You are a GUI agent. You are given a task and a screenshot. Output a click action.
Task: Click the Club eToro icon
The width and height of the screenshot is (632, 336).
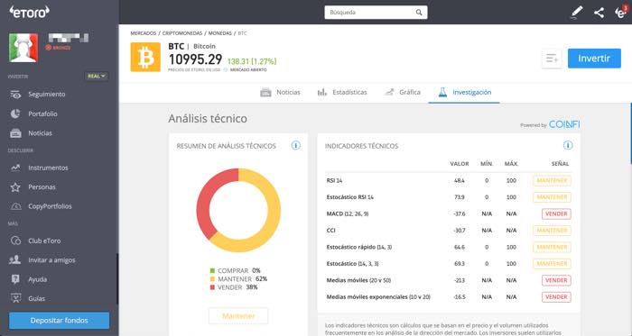click(15, 241)
